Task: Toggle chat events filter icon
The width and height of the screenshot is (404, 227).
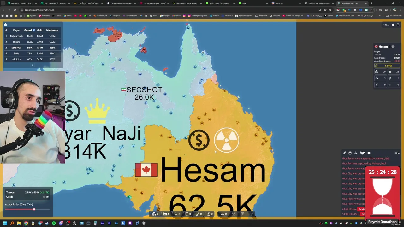Action: pos(369,153)
